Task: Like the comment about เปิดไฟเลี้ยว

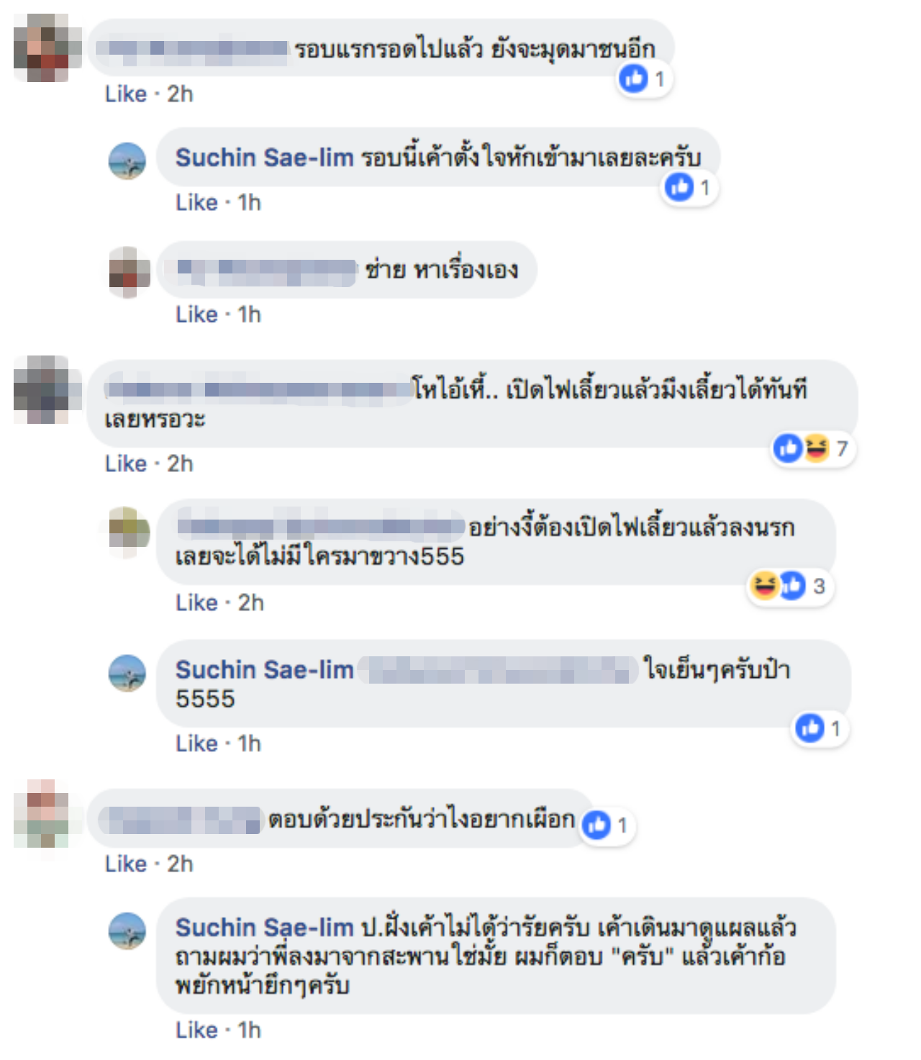Action: click(126, 463)
